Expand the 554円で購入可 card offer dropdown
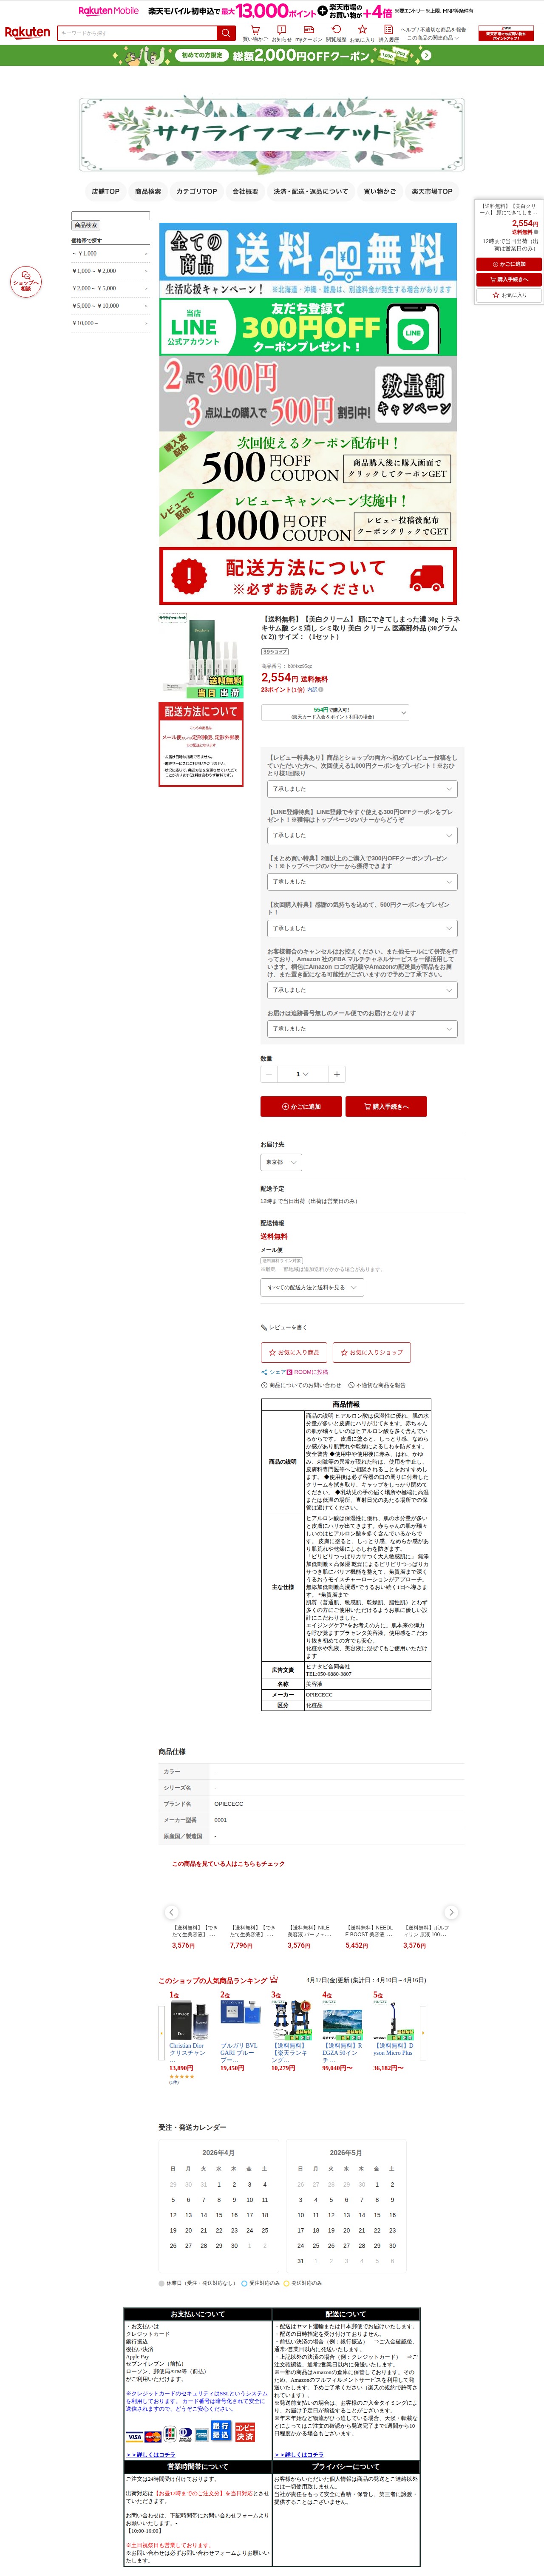 335,713
